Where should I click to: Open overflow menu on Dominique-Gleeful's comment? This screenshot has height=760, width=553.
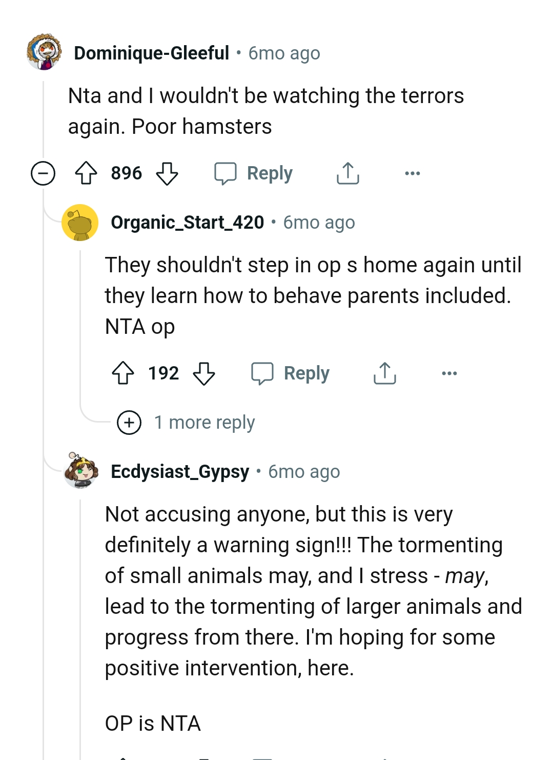click(412, 173)
